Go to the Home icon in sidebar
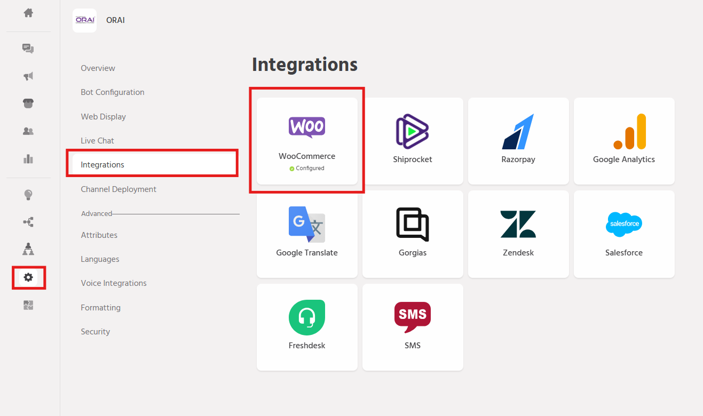 (28, 13)
